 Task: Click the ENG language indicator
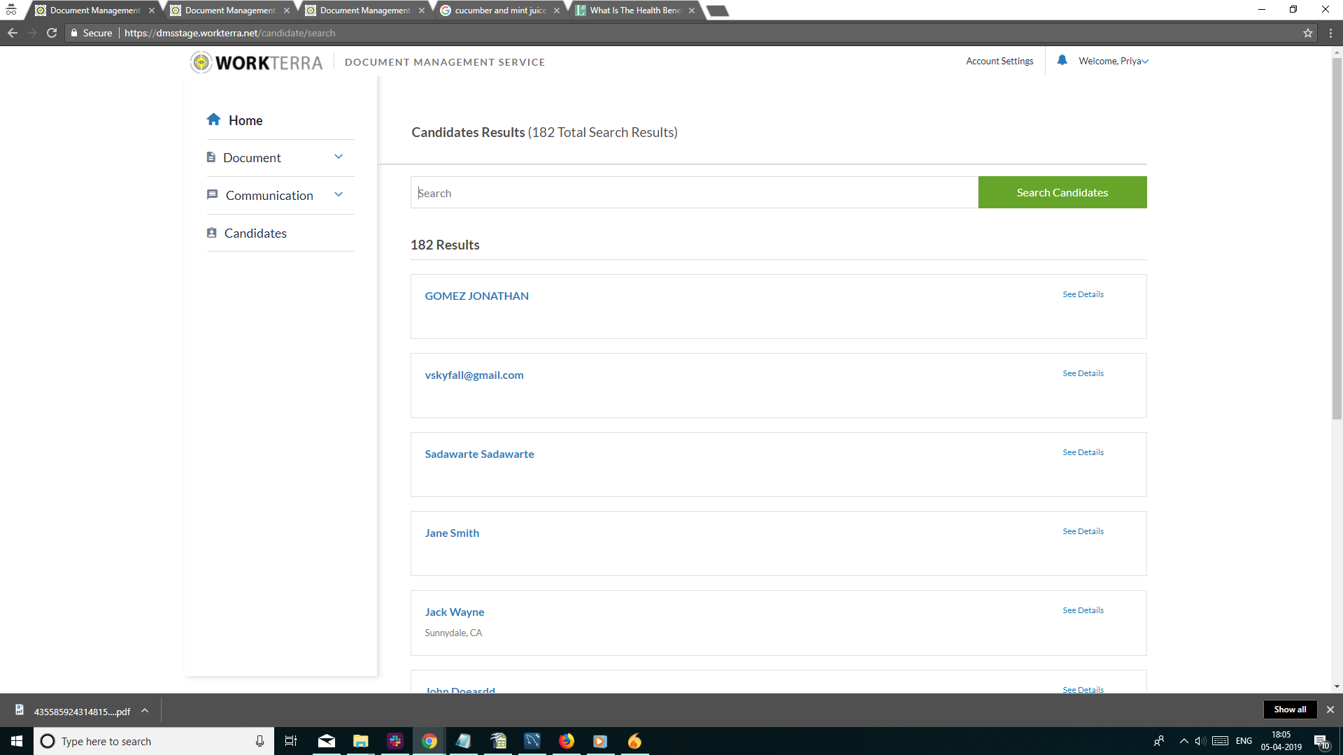pyautogui.click(x=1244, y=741)
